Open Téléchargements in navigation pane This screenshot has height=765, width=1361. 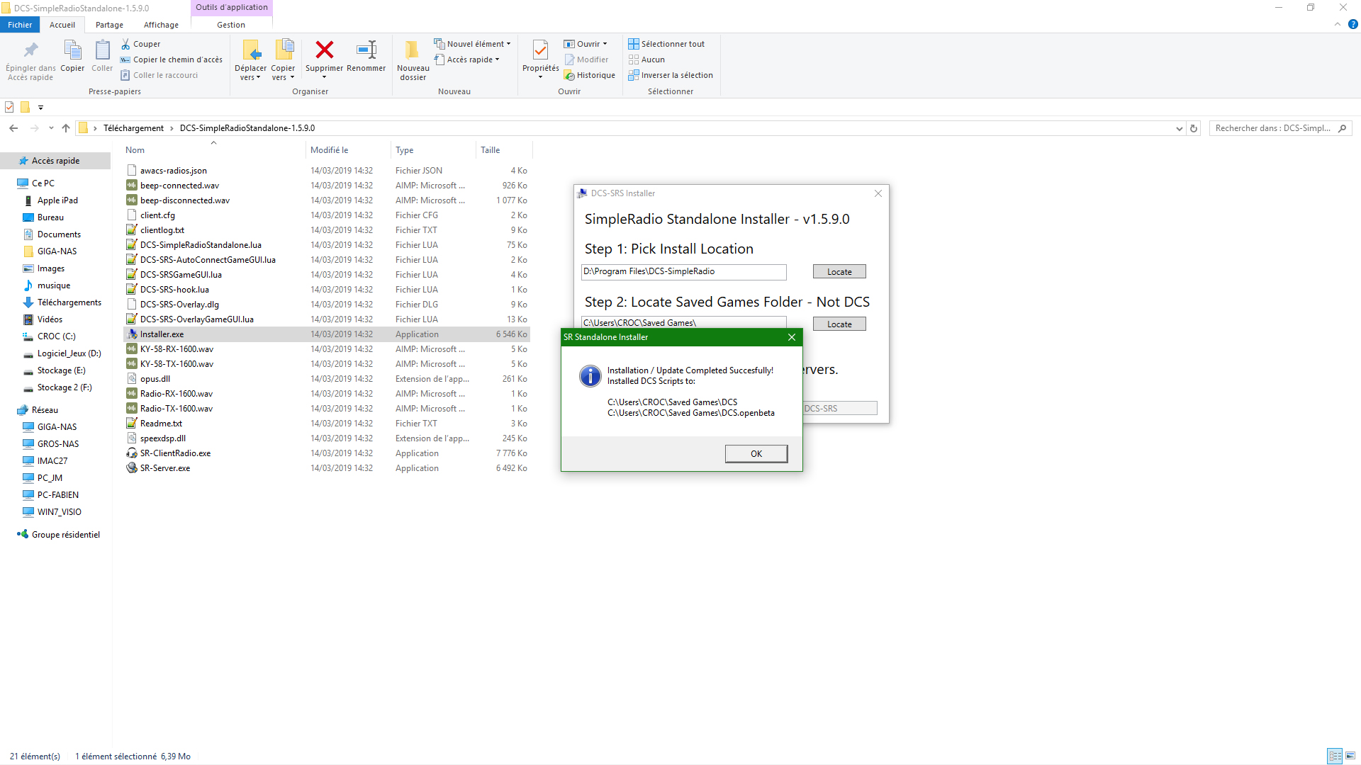point(69,302)
